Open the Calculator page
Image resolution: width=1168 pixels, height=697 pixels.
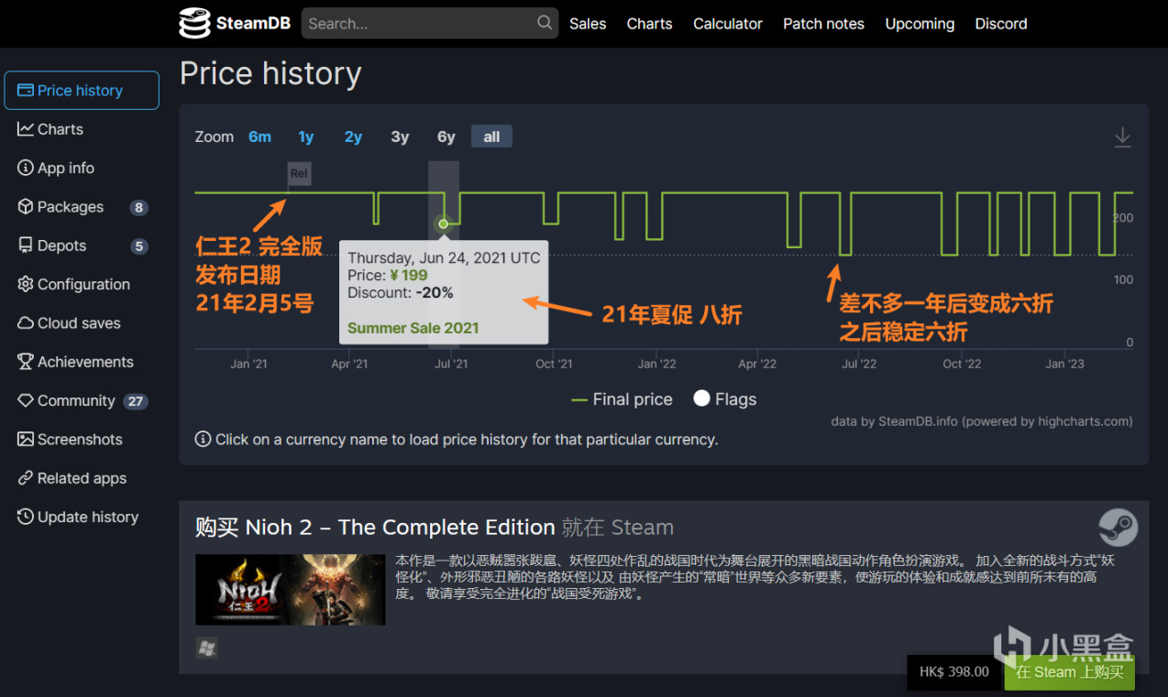[x=728, y=24]
